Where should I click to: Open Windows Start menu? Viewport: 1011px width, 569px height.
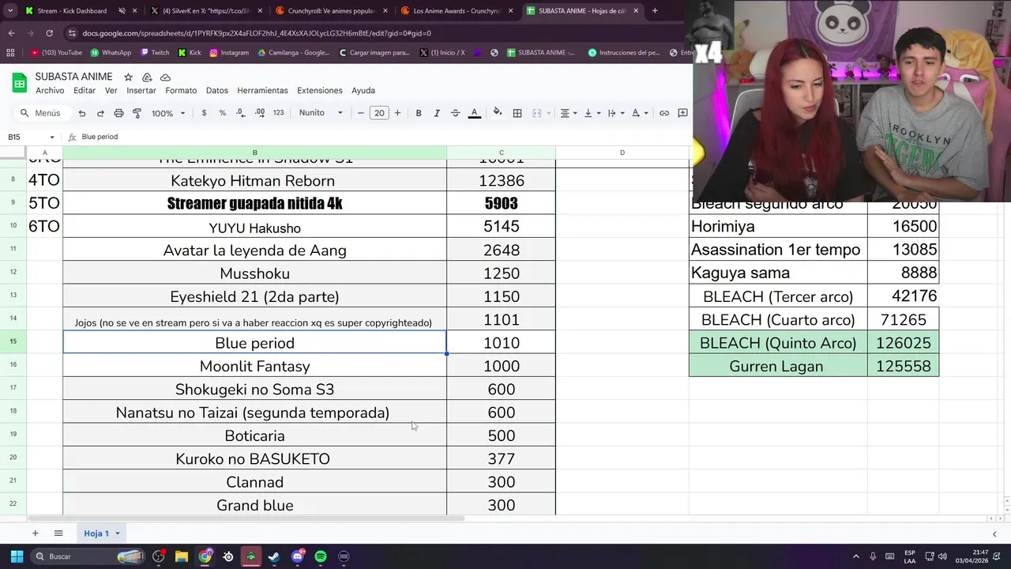17,556
